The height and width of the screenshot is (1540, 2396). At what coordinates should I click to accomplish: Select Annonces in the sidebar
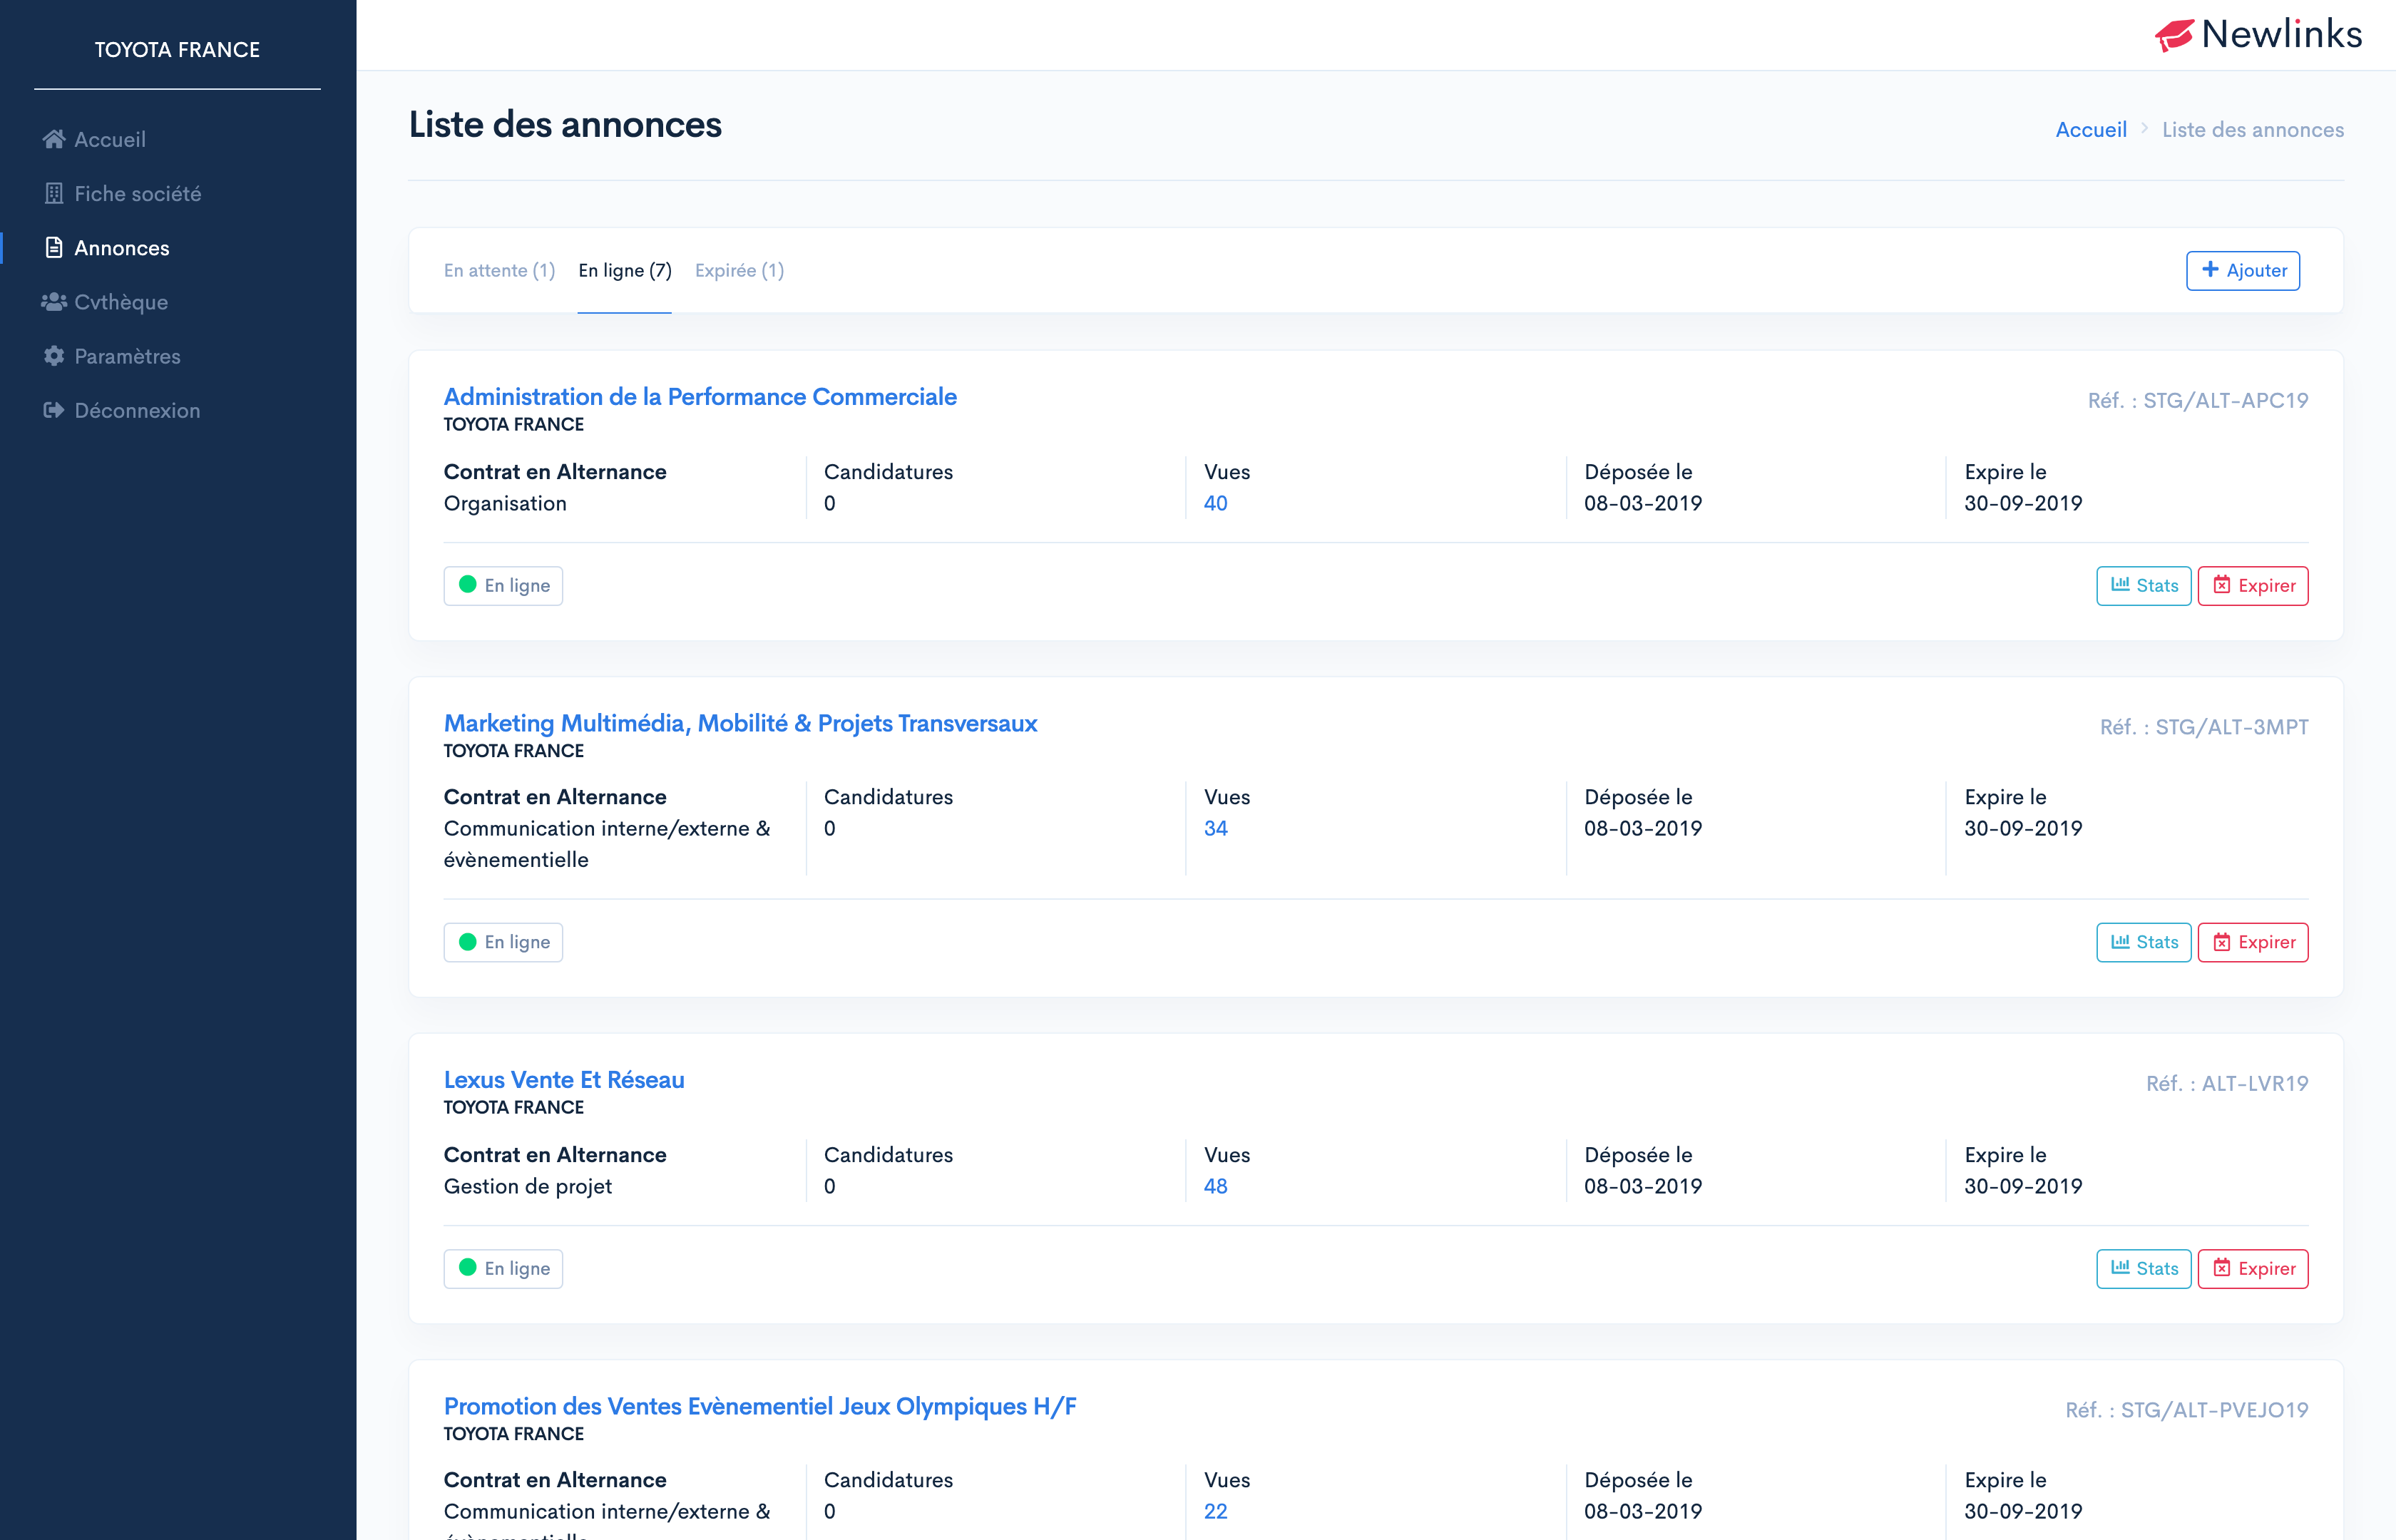pyautogui.click(x=178, y=247)
